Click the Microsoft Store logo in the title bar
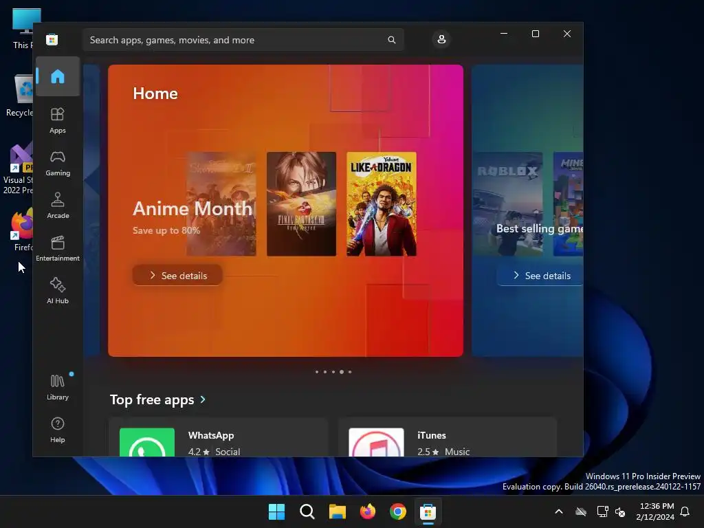704x528 pixels. pos(52,39)
